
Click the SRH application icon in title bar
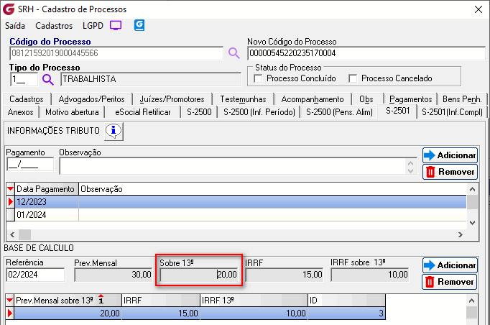point(9,9)
